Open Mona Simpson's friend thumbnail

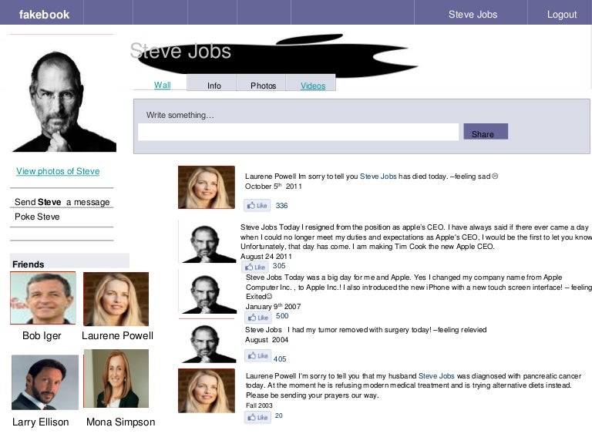116,379
